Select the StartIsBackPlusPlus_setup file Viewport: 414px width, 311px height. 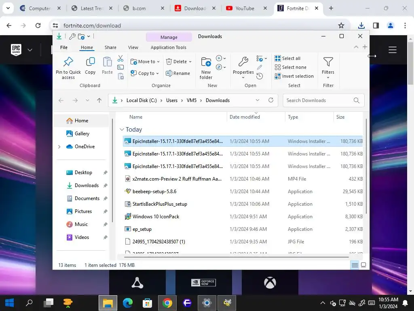pyautogui.click(x=243, y=204)
